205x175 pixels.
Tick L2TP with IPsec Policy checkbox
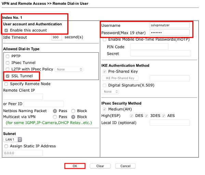(x=8, y=69)
